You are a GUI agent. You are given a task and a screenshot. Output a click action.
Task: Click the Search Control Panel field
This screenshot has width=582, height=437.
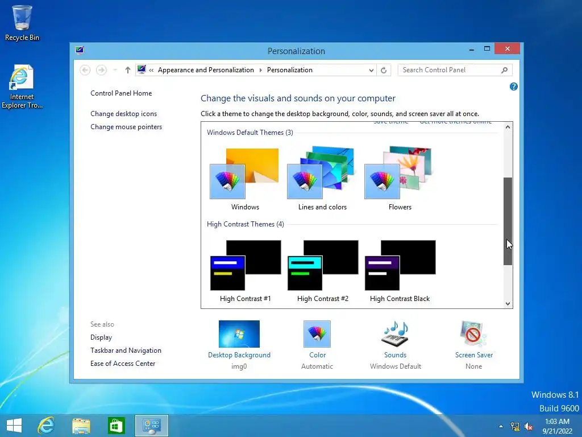[455, 70]
